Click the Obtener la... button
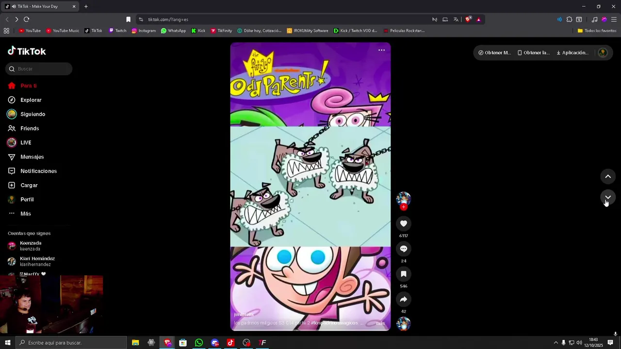Viewport: 621px width, 349px height. (x=534, y=53)
